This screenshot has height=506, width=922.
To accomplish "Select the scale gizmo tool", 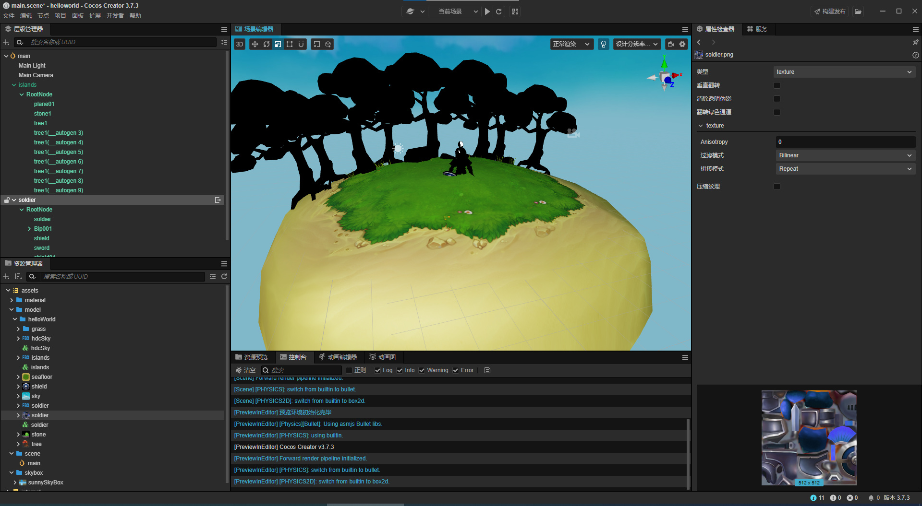I will (x=278, y=44).
